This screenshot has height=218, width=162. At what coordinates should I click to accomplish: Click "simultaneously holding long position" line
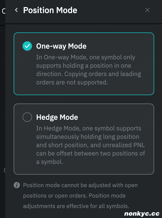point(88,137)
